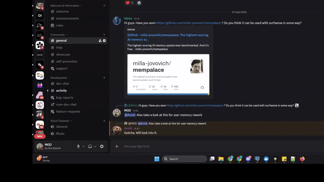This screenshot has width=324, height=182.
Task: Toggle microphone mute
Action: (78, 146)
